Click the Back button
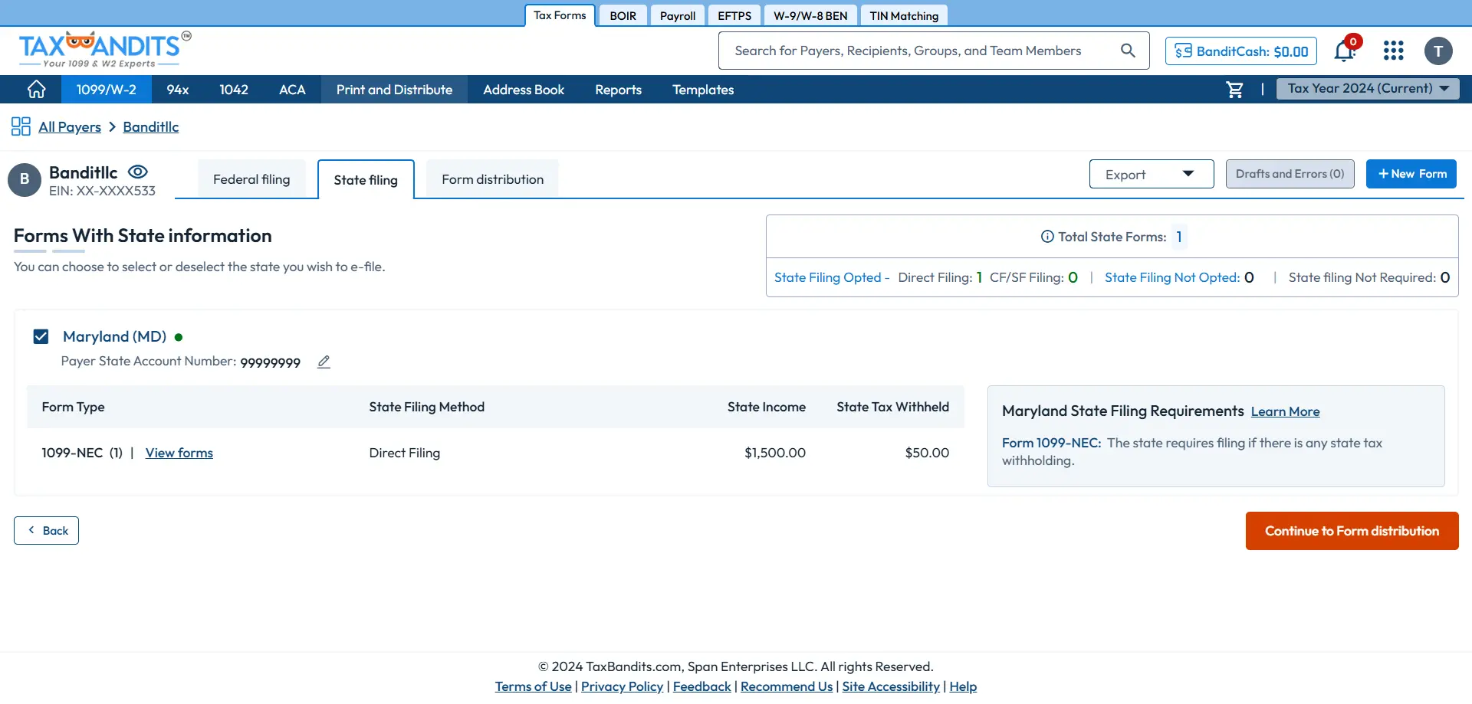The width and height of the screenshot is (1472, 704). [x=46, y=530]
